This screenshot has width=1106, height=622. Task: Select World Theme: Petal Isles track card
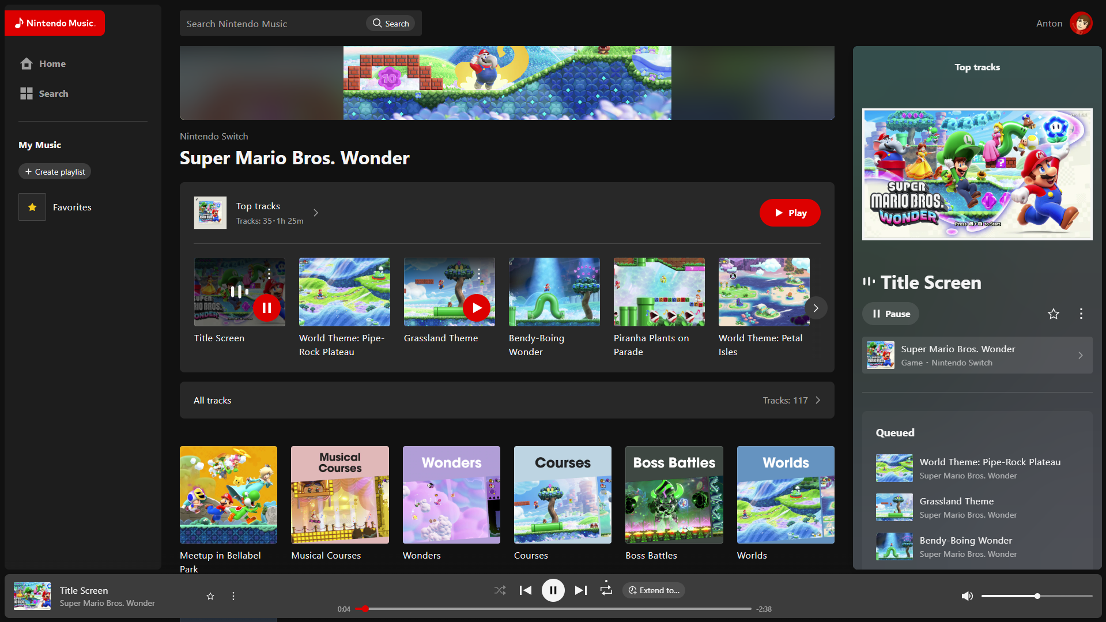point(764,308)
